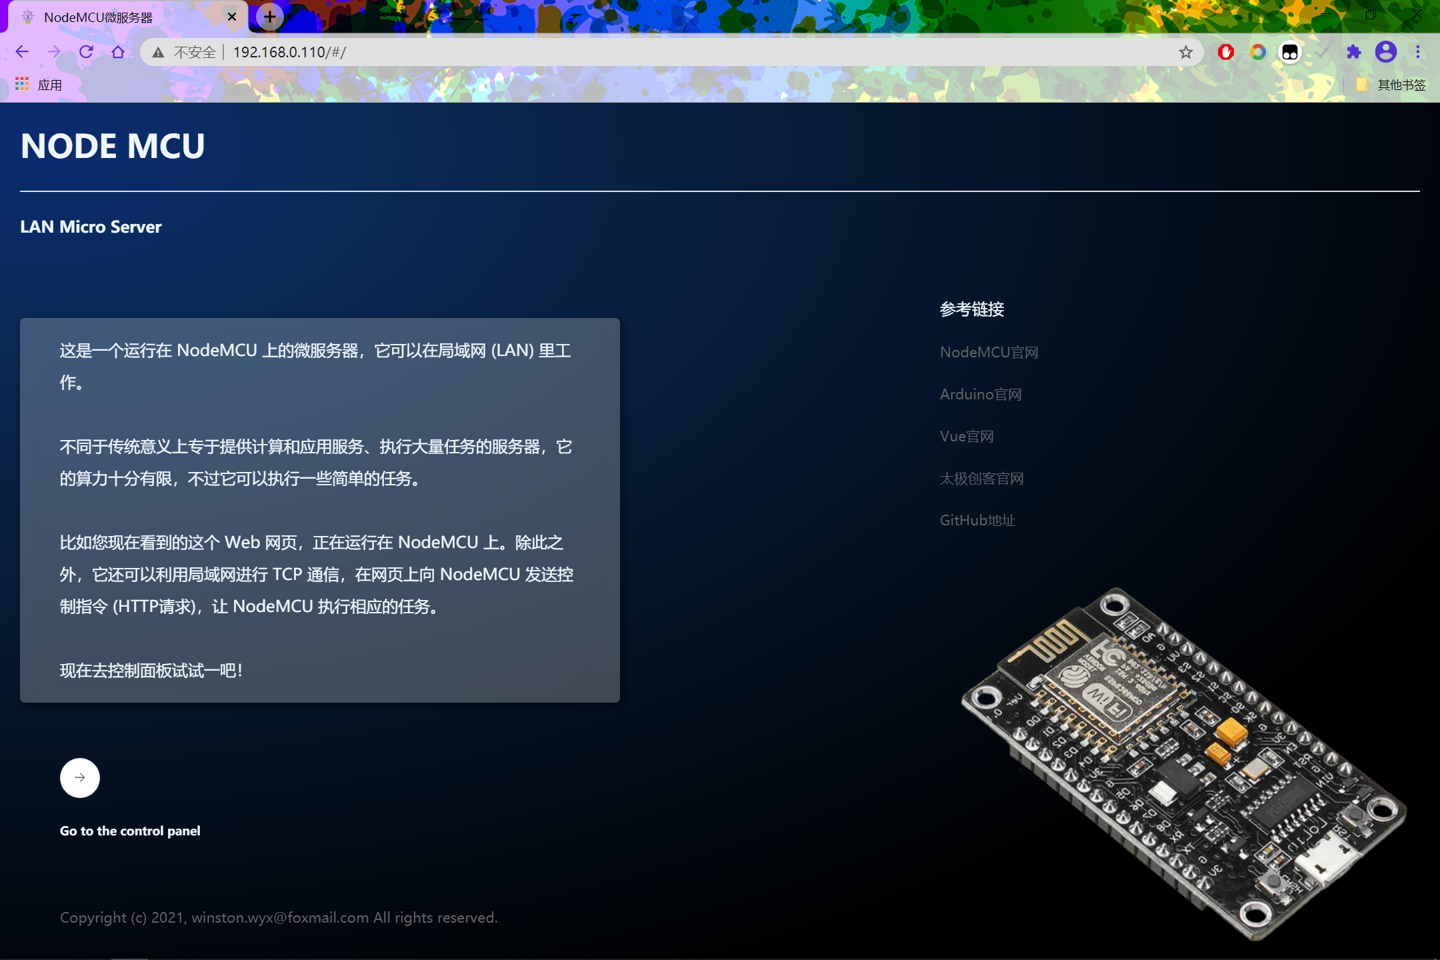The image size is (1440, 960).
Task: Open the browser home page icon
Action: point(118,52)
